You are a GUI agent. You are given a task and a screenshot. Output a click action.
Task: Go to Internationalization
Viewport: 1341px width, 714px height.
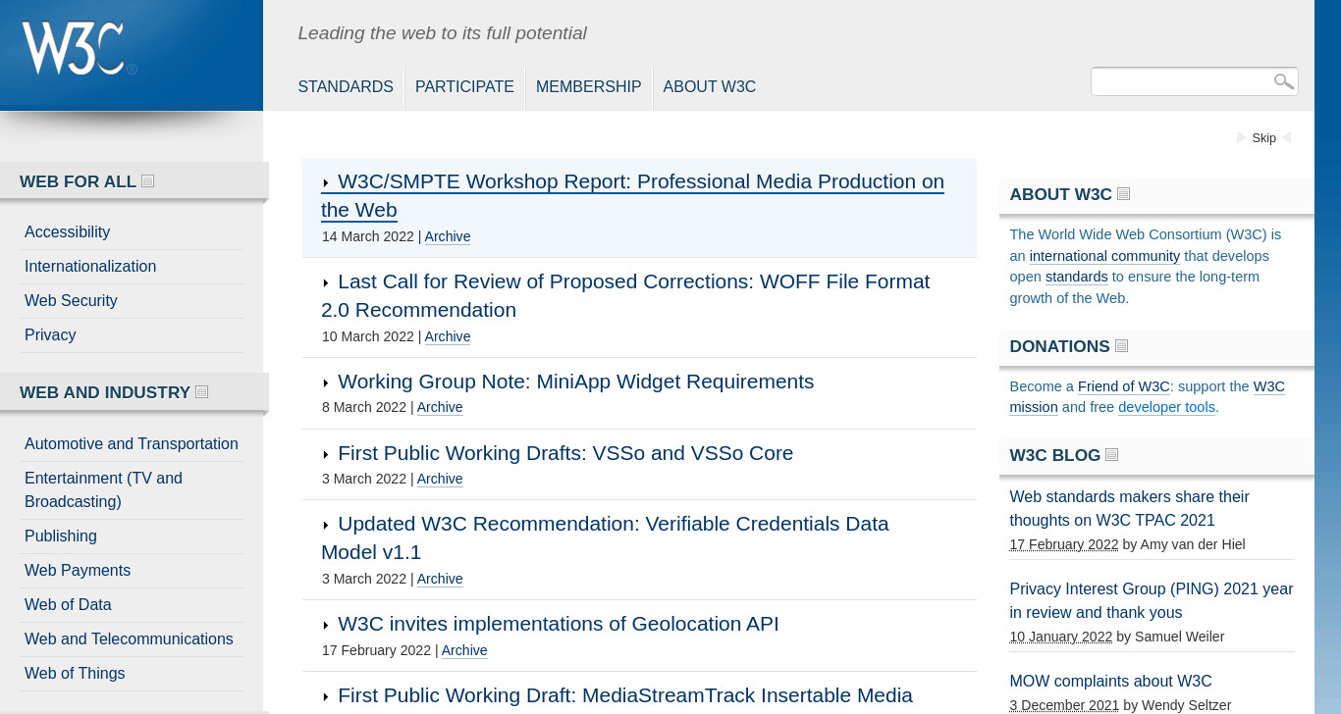[90, 266]
